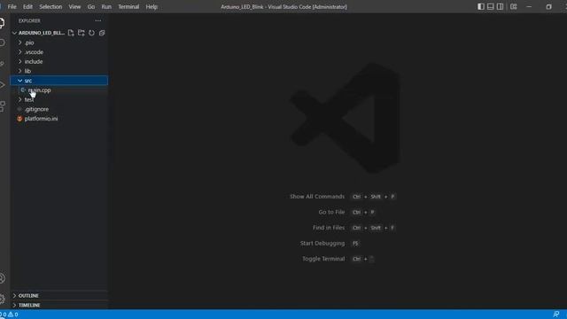Minimize the Visual Studio Code window

tap(529, 6)
